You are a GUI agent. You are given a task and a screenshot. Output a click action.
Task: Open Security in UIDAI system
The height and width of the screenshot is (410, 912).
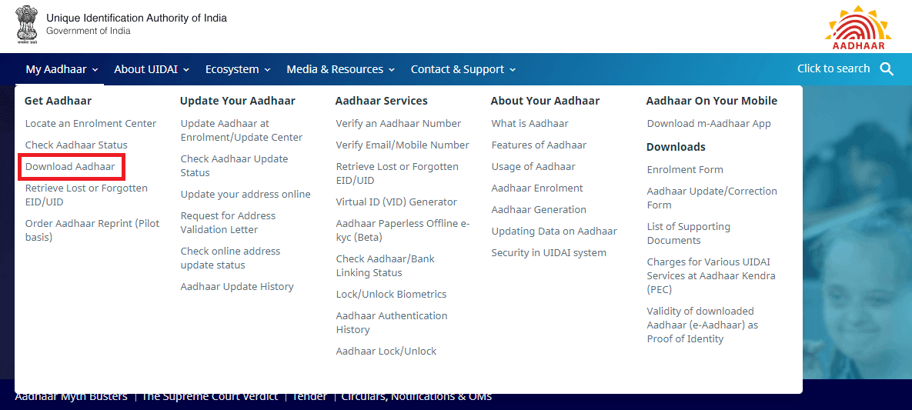[549, 252]
